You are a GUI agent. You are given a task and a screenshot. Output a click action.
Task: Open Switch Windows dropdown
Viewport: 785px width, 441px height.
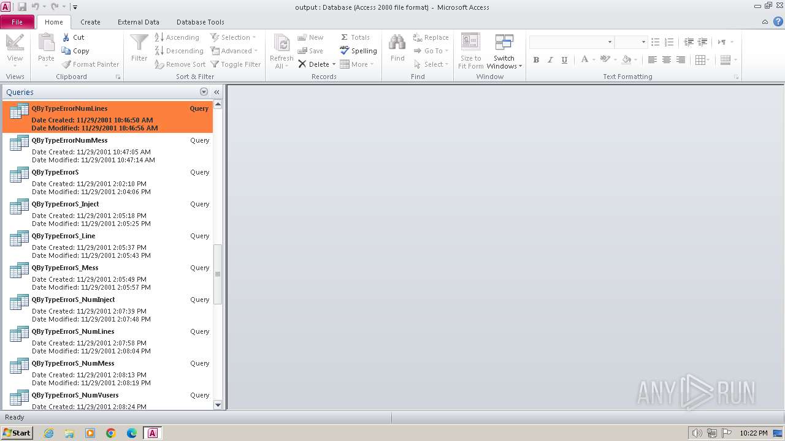tap(504, 51)
